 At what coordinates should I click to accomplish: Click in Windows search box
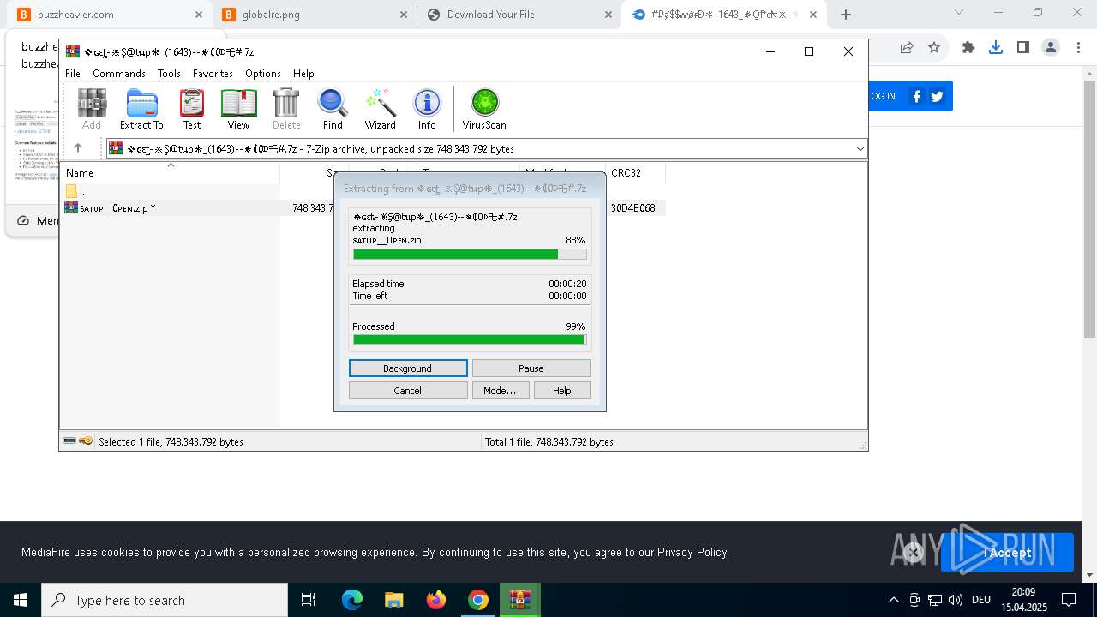point(165,600)
